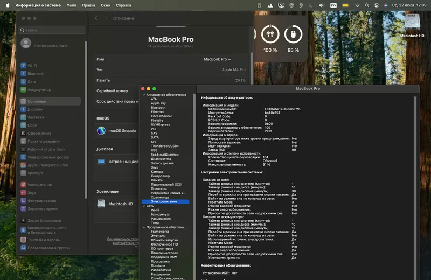431x280 pixels.
Task: Open the Файл menu
Action: tap(71, 5)
